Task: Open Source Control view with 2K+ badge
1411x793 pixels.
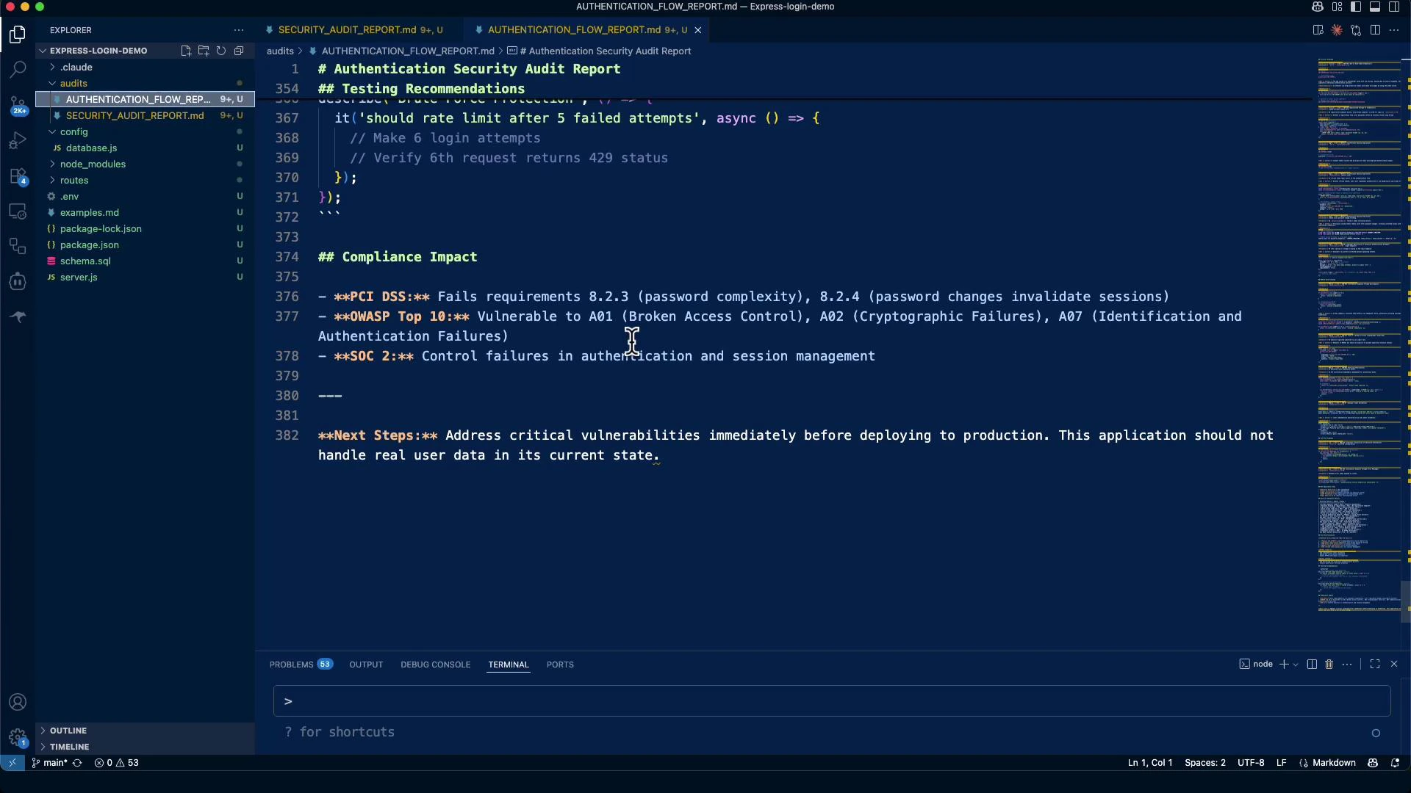Action: pos(18,105)
